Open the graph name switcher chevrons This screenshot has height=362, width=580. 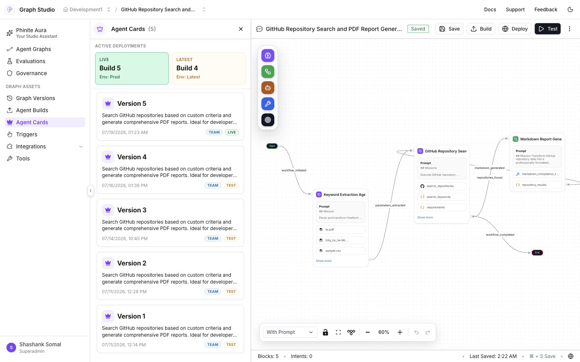coord(204,10)
